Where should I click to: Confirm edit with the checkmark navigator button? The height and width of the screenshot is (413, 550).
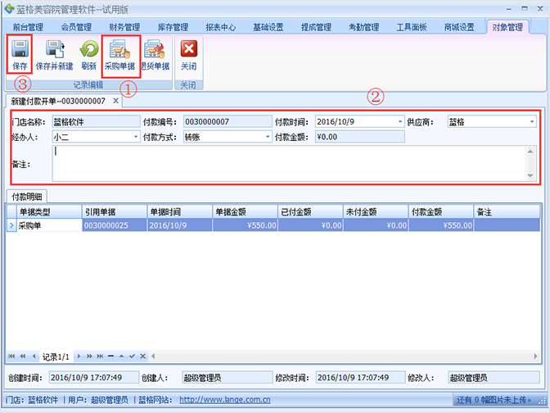coord(132,356)
